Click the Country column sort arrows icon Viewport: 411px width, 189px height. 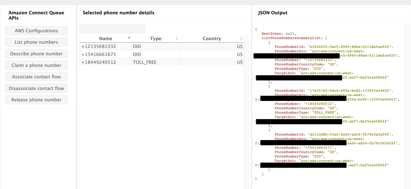241,39
